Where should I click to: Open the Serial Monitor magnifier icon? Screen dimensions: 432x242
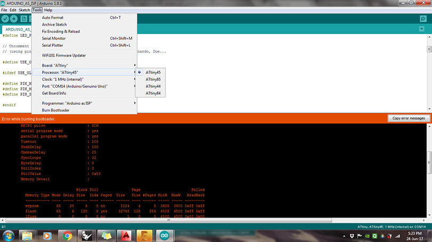(423, 19)
